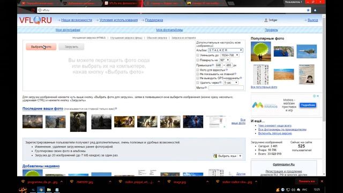Open Мои фотоальбомы tab
343x193 pixels.
(x=169, y=30)
